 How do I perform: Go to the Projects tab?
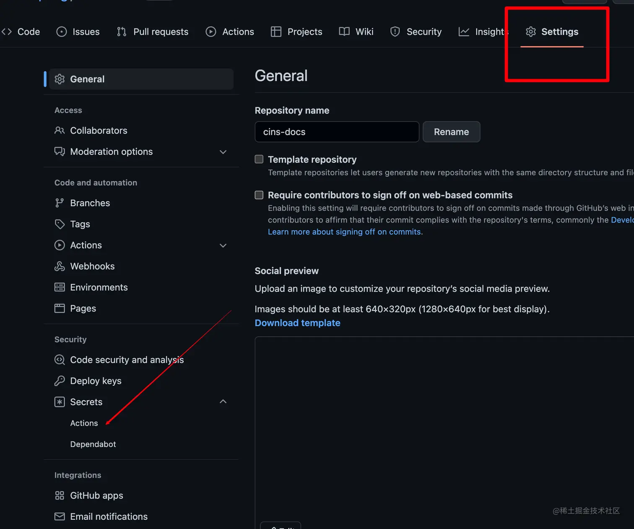[x=305, y=31]
